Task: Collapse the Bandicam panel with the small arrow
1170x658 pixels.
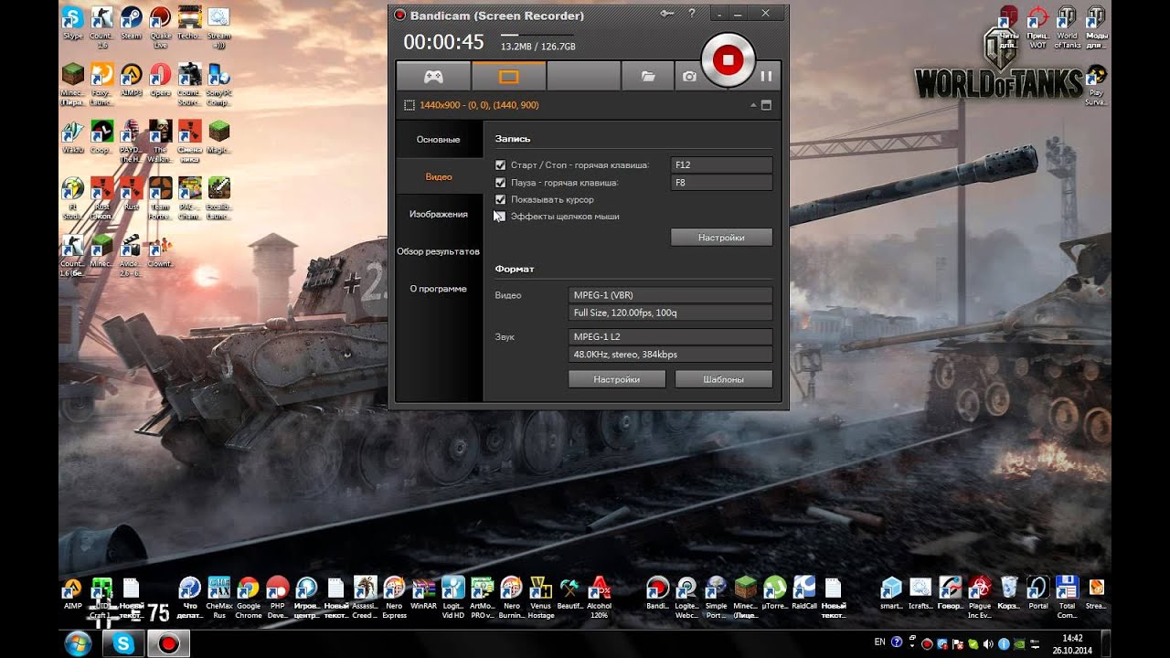Action: tap(753, 105)
